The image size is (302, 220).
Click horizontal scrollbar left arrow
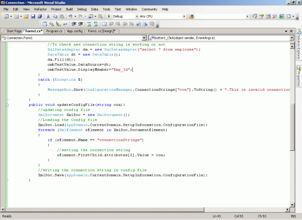point(3,209)
